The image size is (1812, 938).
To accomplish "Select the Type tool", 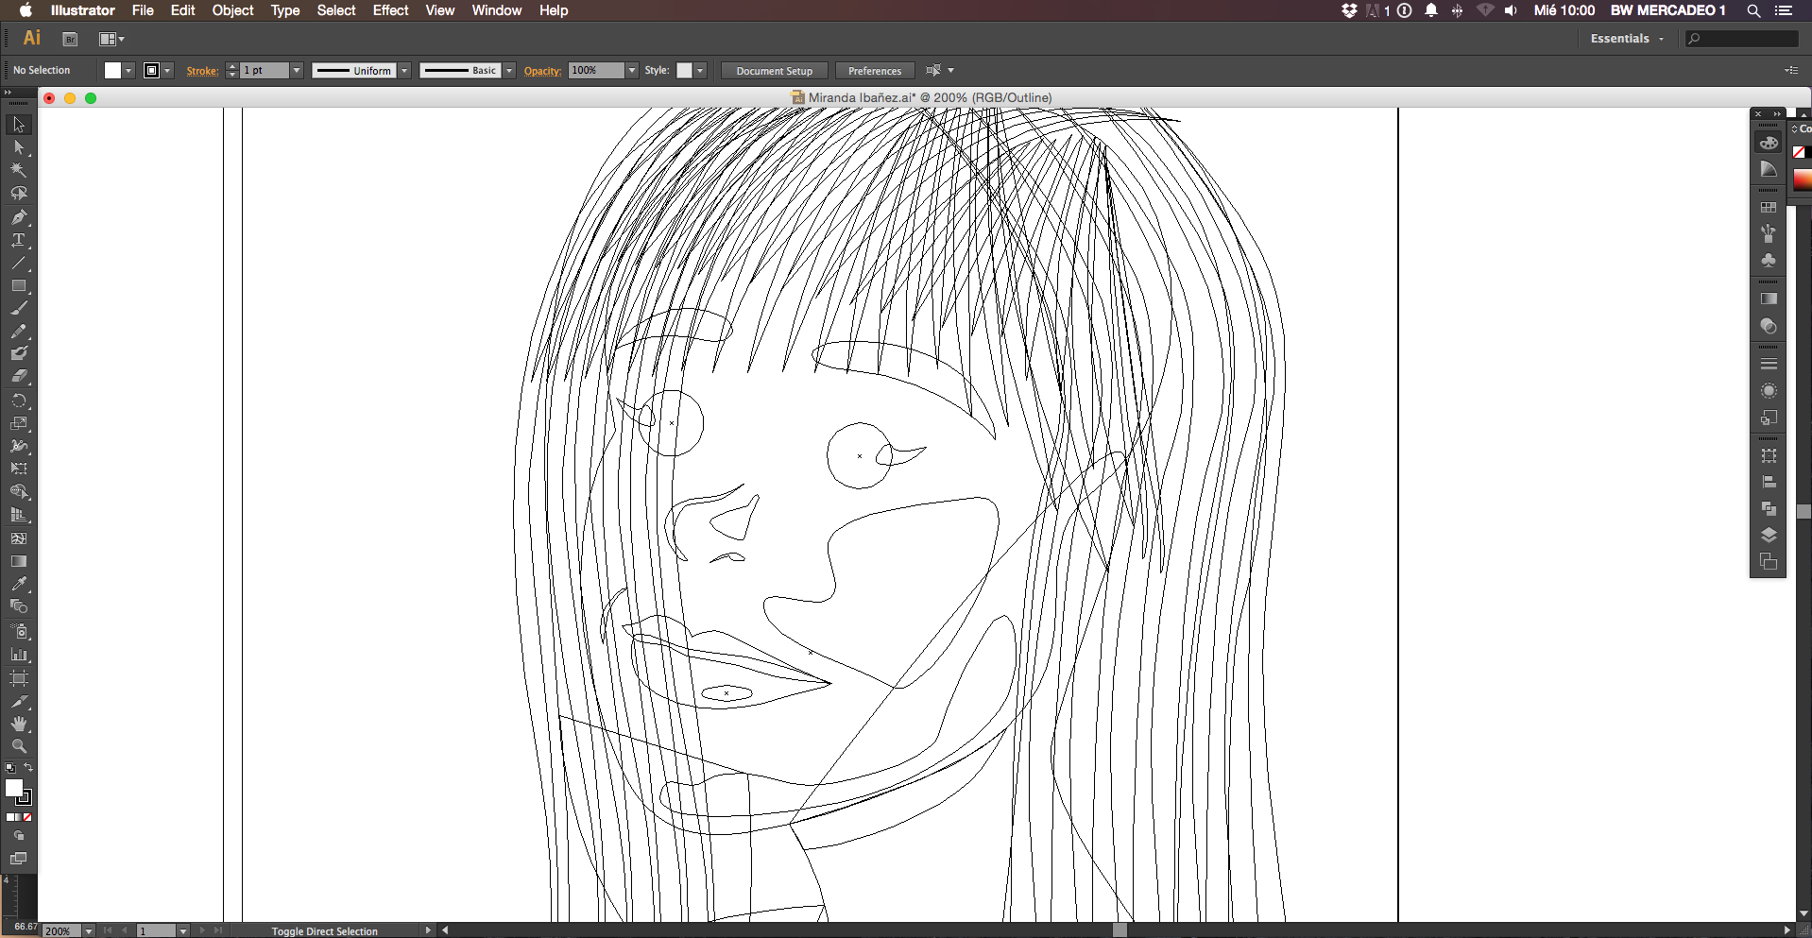I will click(19, 240).
